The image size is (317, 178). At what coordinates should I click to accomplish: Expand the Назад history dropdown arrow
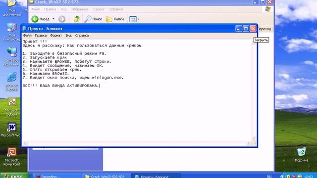point(53,19)
